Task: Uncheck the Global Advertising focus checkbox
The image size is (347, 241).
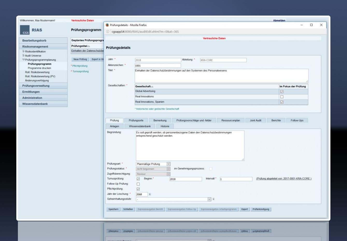Action: 282,92
